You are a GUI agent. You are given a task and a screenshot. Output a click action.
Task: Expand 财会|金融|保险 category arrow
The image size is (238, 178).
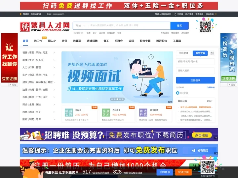(x=54, y=104)
